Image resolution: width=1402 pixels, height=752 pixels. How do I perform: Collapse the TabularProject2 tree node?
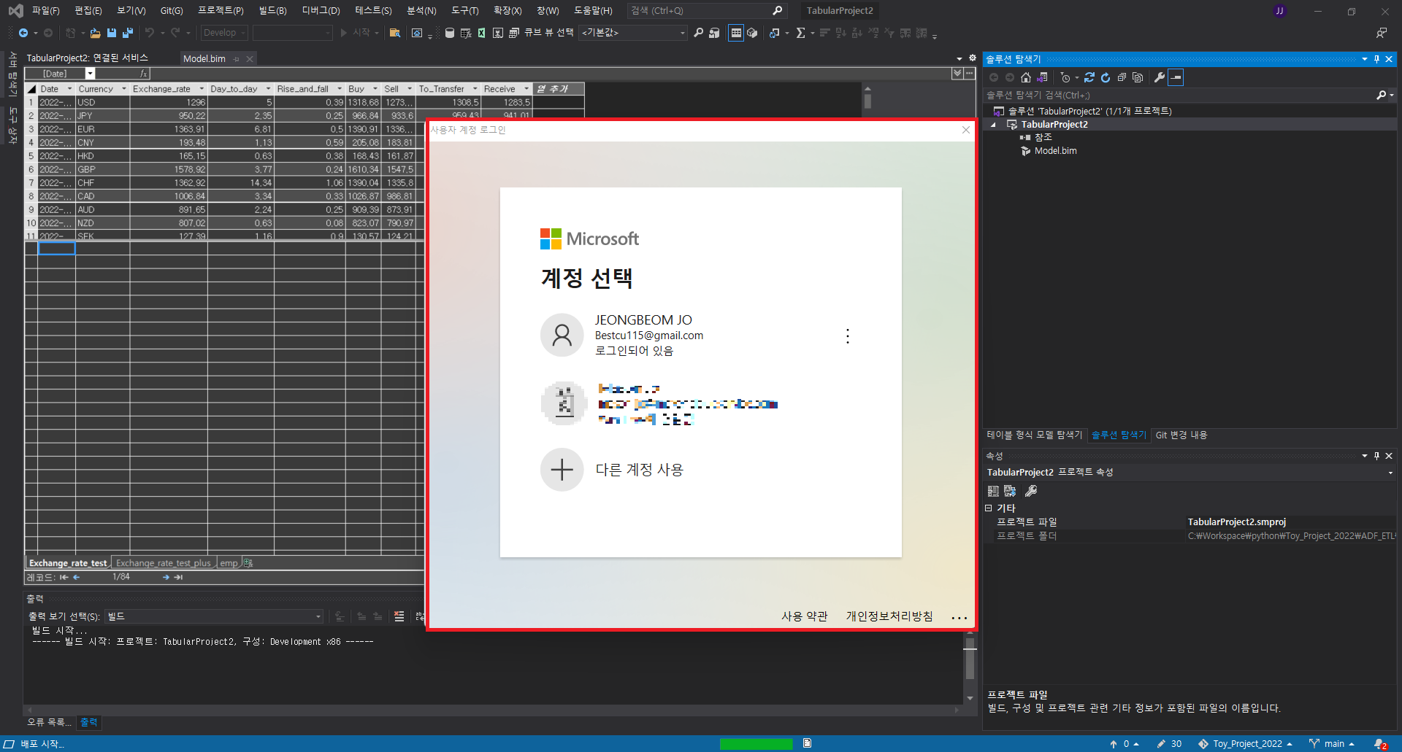pyautogui.click(x=993, y=125)
